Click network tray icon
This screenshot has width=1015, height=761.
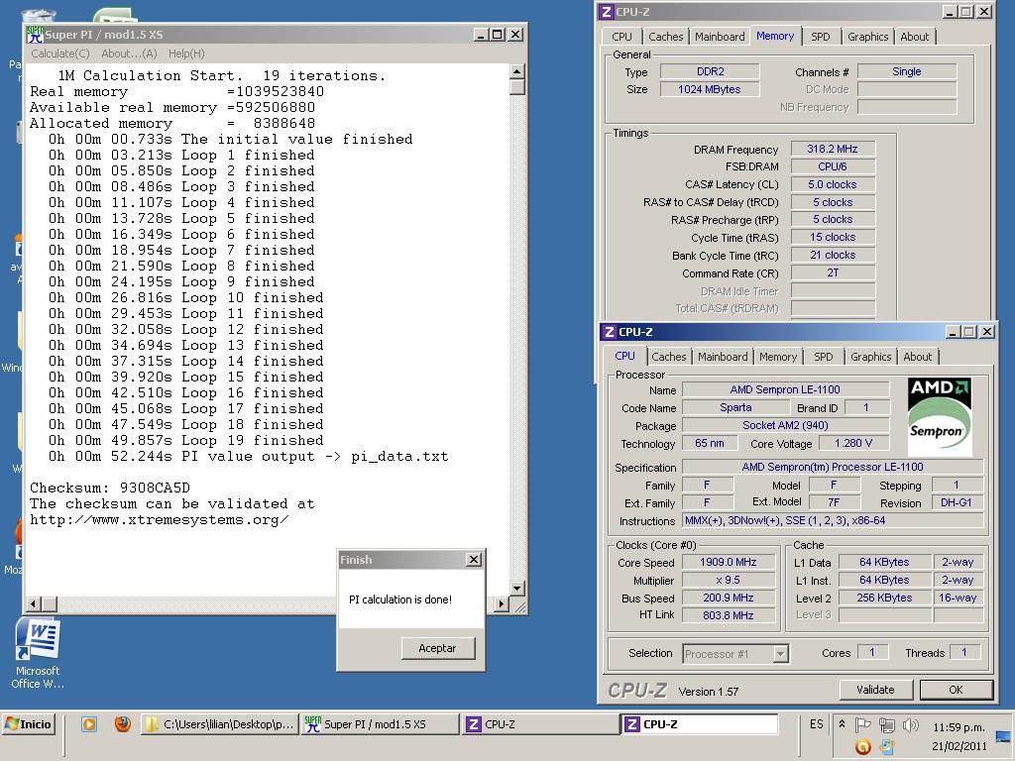click(887, 724)
